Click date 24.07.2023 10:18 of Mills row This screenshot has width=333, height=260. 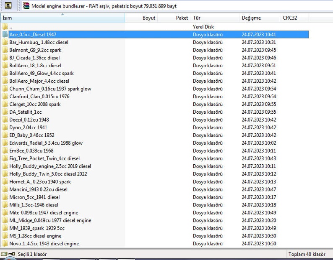259,205
